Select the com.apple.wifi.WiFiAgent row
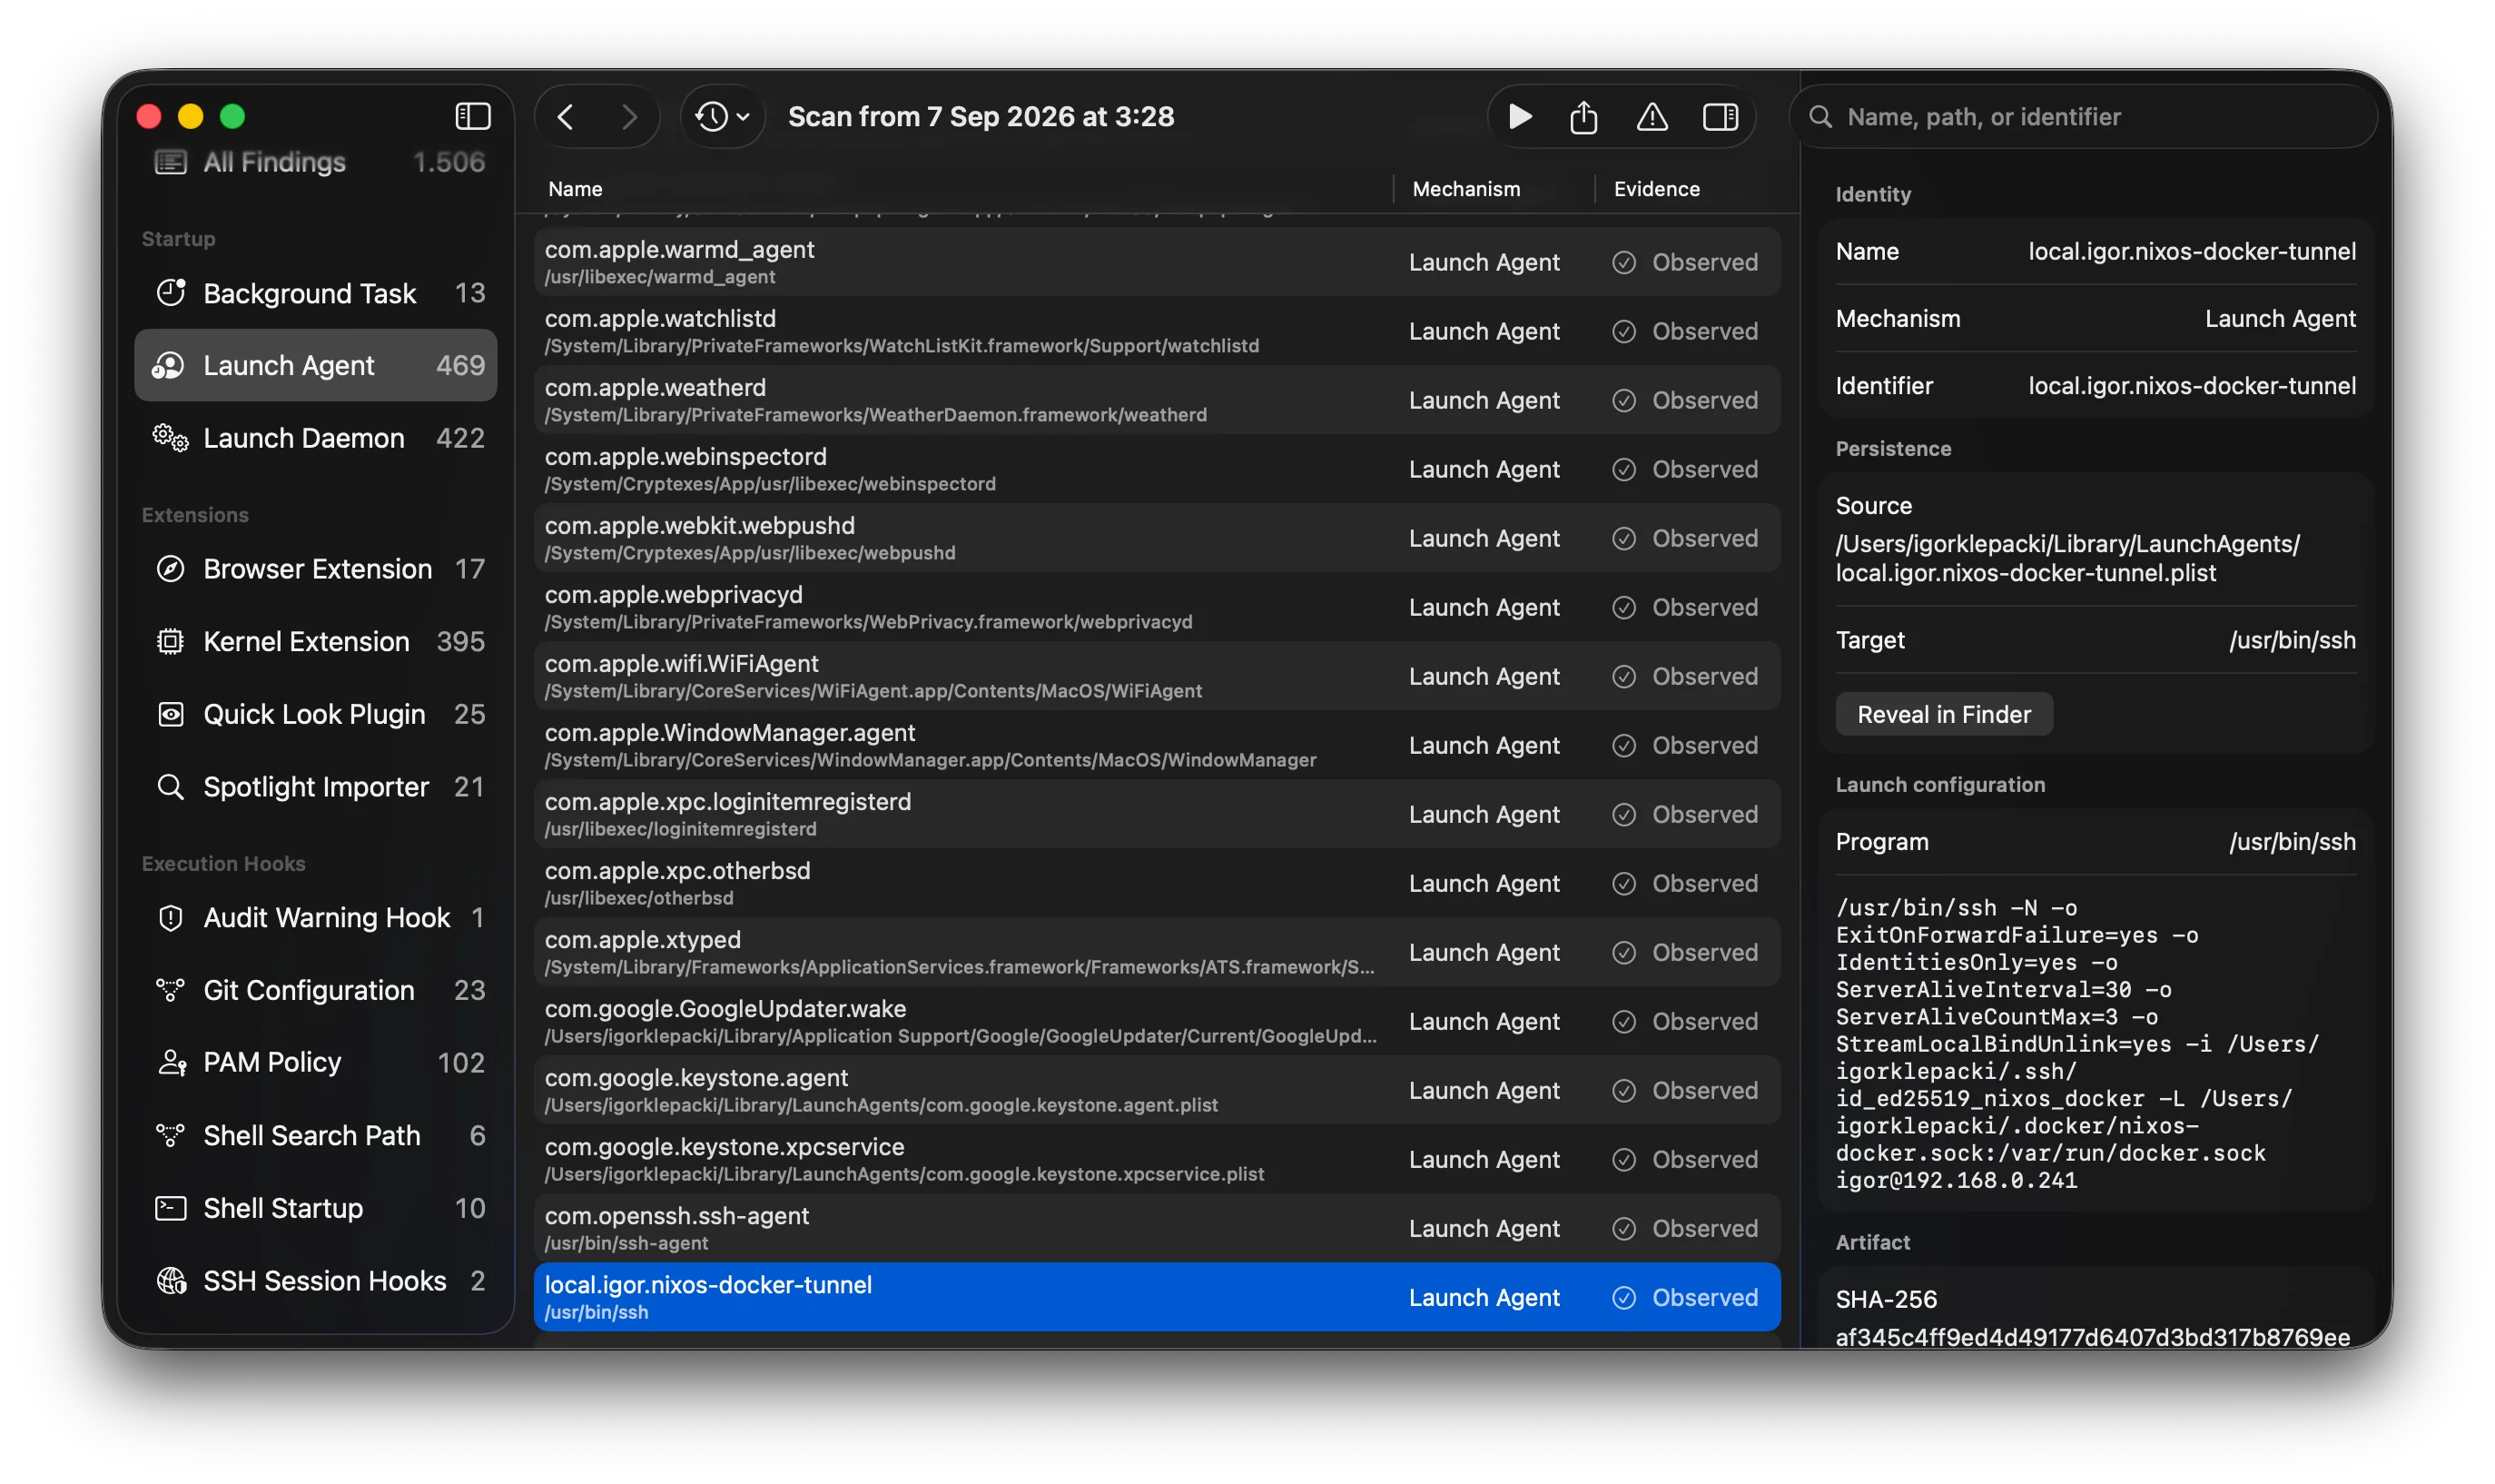 click(x=1157, y=676)
